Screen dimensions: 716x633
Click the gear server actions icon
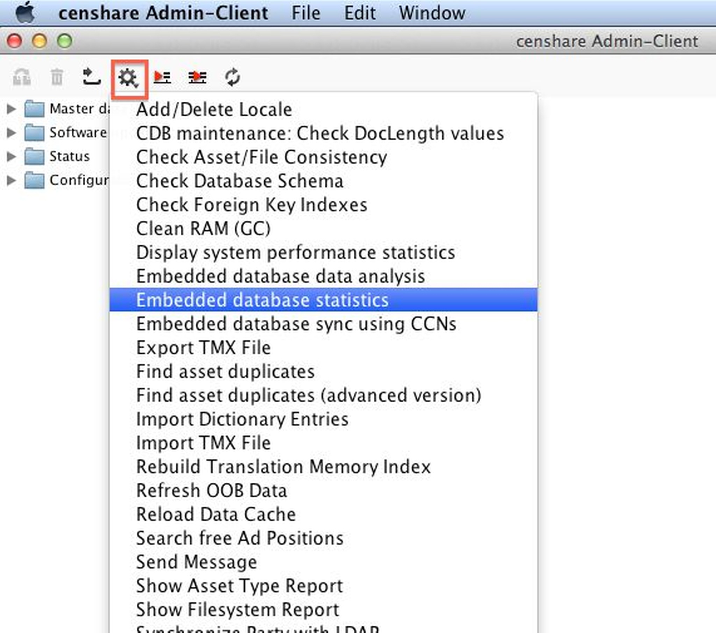click(129, 78)
